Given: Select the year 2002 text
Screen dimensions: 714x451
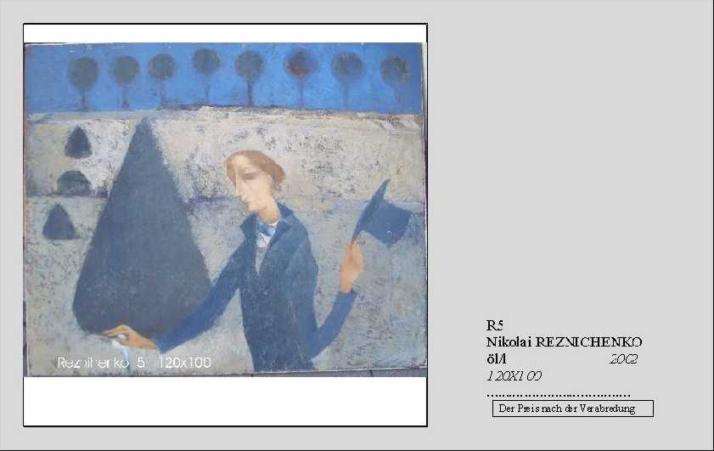Looking at the screenshot, I should 623,359.
